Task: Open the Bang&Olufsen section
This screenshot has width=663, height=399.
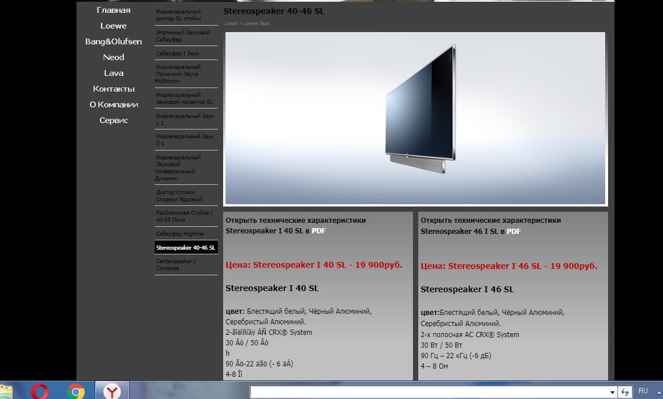Action: pyautogui.click(x=113, y=41)
